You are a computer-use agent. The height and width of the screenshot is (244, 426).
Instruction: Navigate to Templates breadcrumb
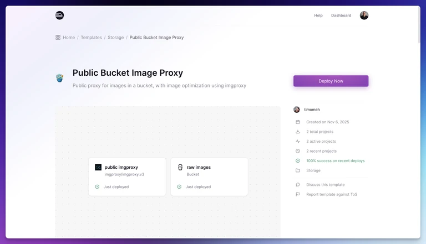92,38
